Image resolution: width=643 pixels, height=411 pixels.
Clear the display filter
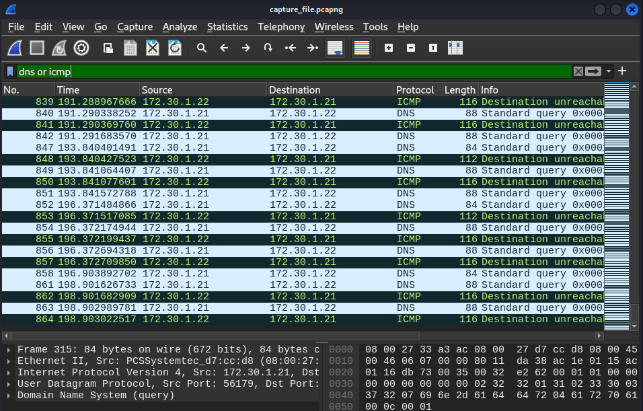[578, 71]
